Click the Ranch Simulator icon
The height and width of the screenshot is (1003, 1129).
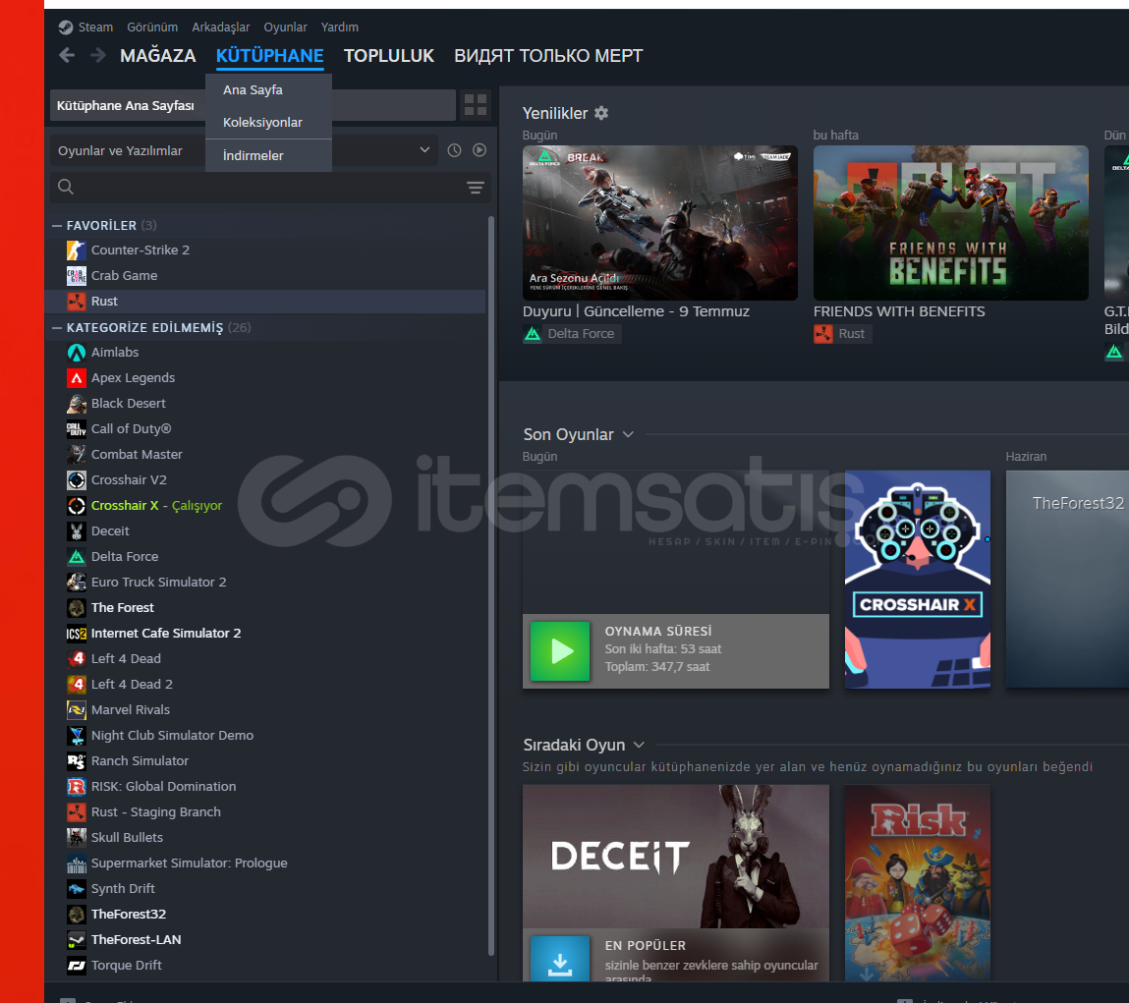(x=77, y=761)
